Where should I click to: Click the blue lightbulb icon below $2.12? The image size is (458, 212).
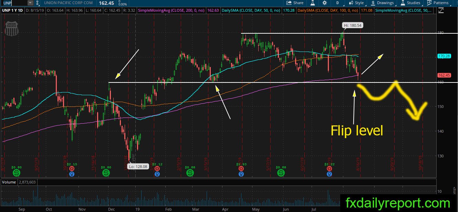point(157,174)
